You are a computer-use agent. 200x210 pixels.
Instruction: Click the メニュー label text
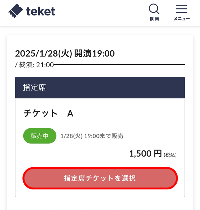(x=182, y=19)
